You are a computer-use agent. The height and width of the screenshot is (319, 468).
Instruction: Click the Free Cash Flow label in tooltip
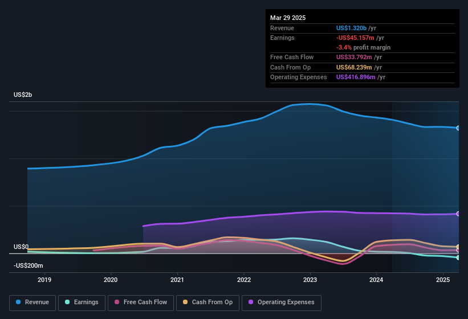pos(292,57)
